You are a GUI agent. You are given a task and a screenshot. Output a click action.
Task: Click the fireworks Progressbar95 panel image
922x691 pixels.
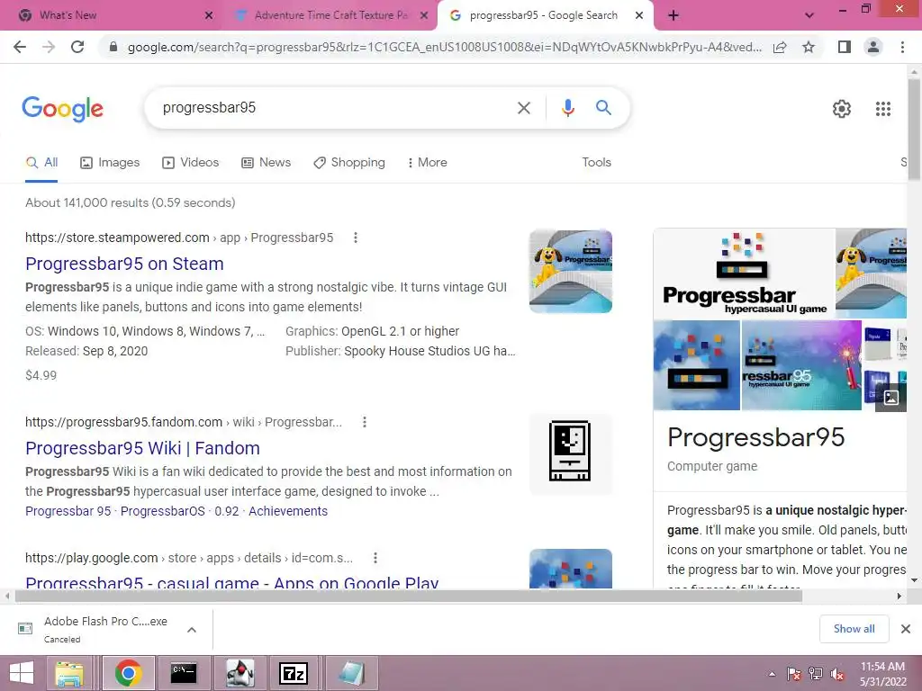coord(801,365)
